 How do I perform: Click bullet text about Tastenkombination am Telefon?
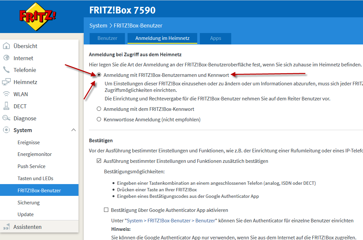coord(216,183)
